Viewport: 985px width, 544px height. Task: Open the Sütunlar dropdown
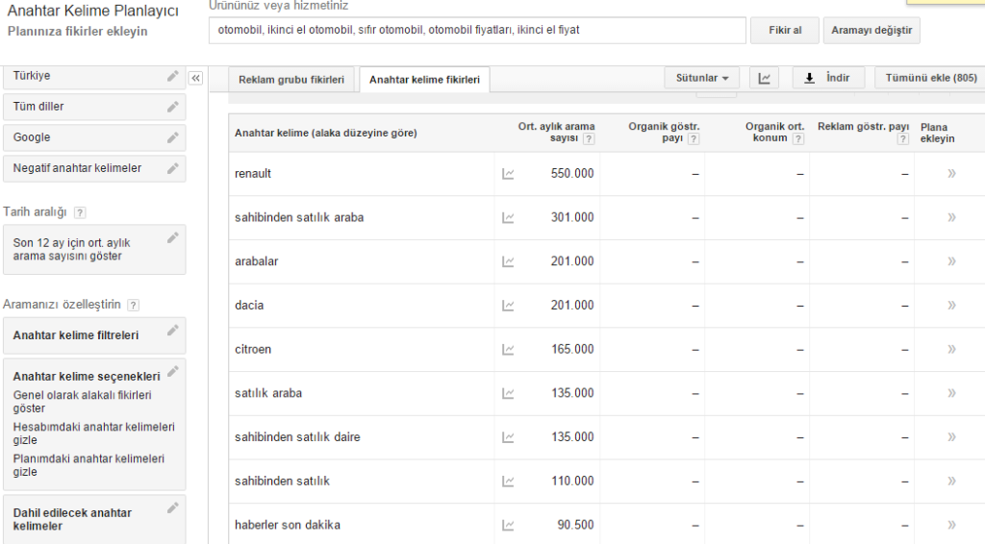pyautogui.click(x=702, y=79)
